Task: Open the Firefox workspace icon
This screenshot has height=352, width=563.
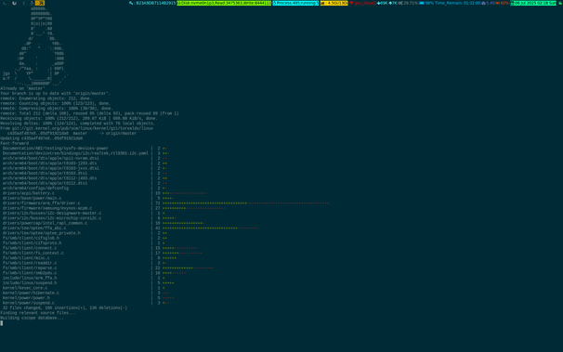Action: coord(14,3)
